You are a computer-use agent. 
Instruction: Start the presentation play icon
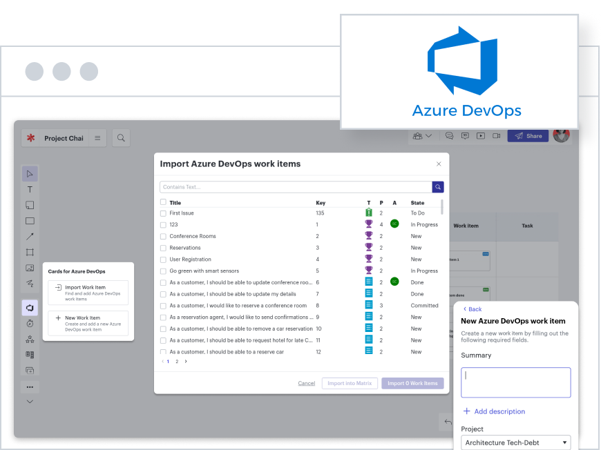click(481, 135)
